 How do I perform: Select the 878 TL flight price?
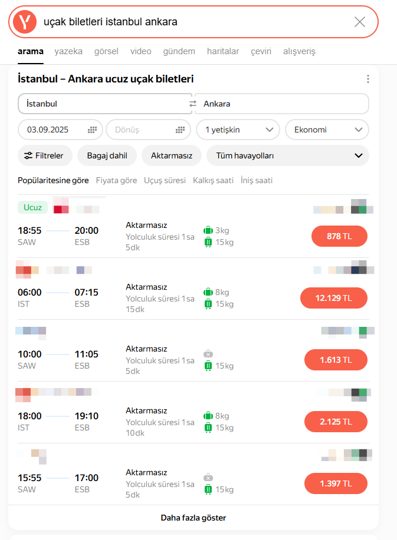coord(339,236)
